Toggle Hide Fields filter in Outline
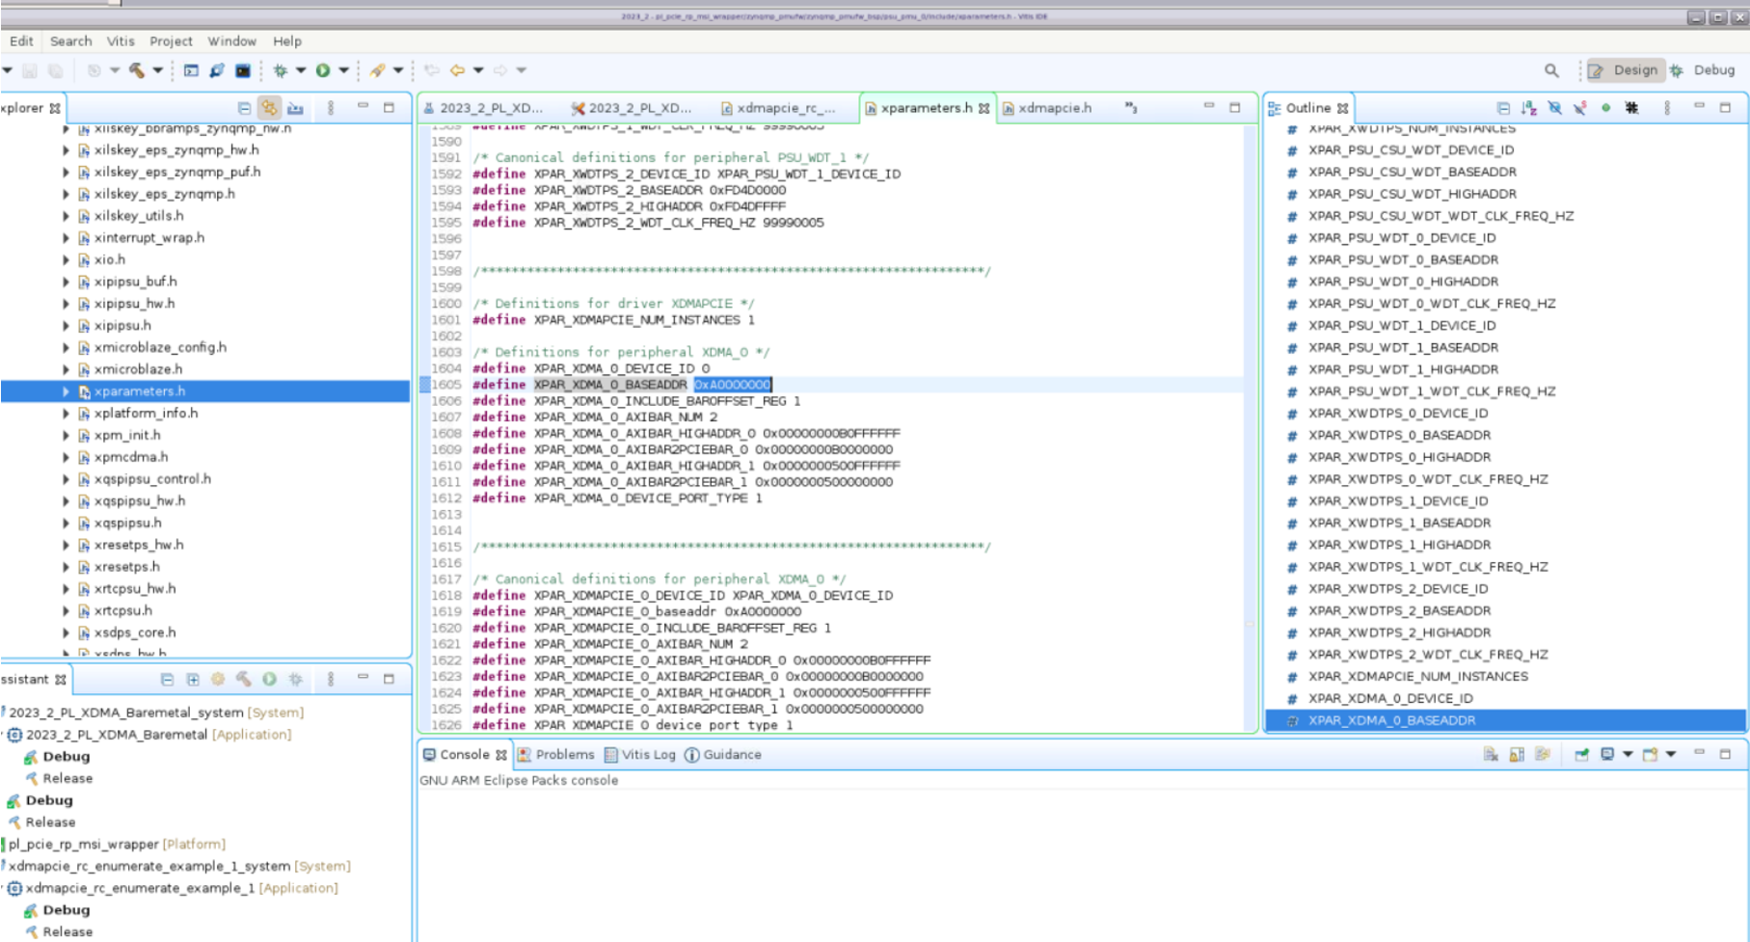 tap(1554, 108)
